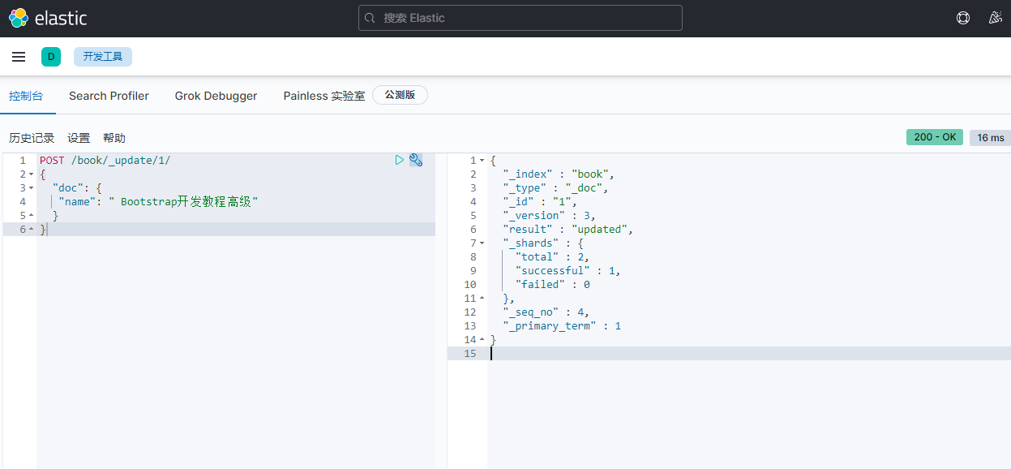Viewport: 1011px width, 469px height.
Task: Click the 历史记录 history link
Action: [x=32, y=138]
